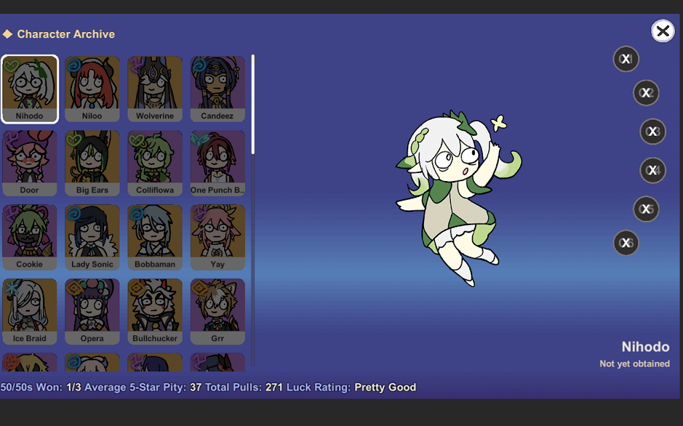Open the Candeez character entry
Screen dimensions: 683x426
tap(217, 89)
